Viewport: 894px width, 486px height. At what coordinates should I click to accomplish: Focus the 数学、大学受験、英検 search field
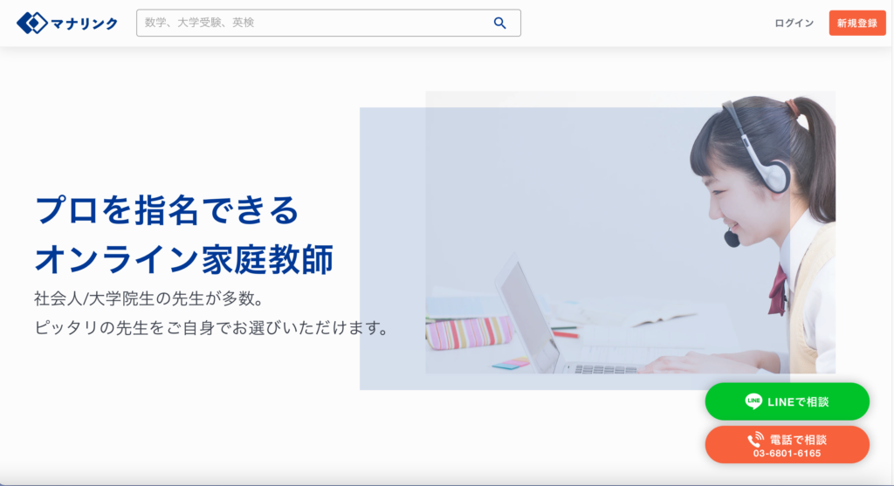click(328, 23)
